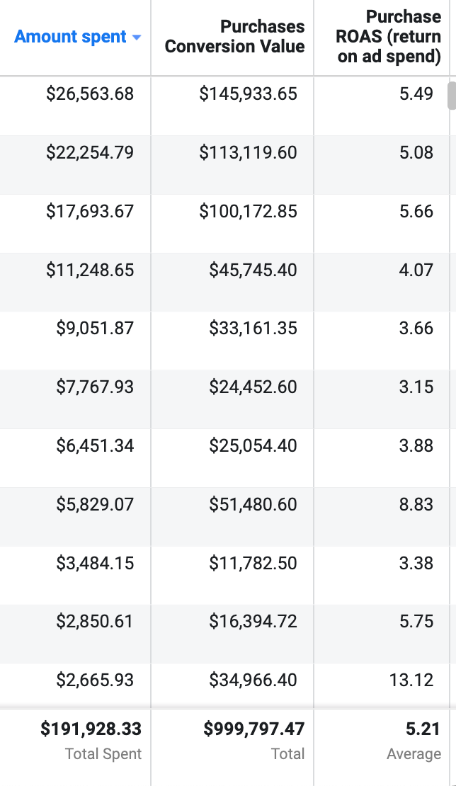Screen dimensions: 456x786
Task: Select the 5.49 ROAS cell
Action: 416,94
